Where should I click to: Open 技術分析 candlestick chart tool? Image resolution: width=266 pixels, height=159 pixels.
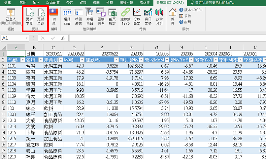(x=159, y=17)
